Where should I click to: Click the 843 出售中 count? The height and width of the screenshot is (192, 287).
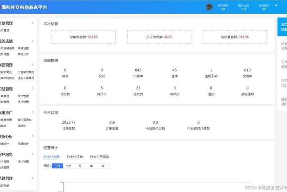coord(138,70)
